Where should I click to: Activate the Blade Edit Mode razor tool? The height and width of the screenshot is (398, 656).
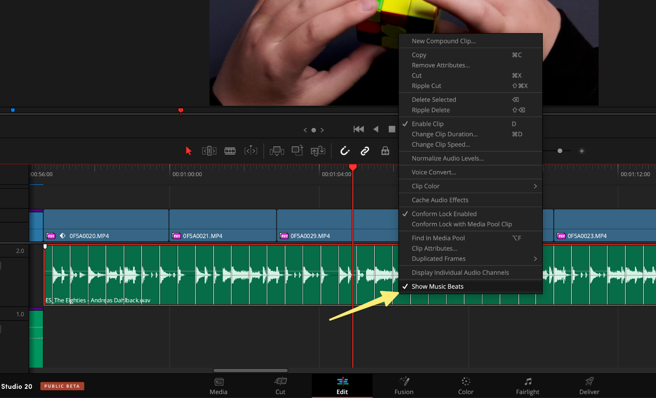(230, 151)
